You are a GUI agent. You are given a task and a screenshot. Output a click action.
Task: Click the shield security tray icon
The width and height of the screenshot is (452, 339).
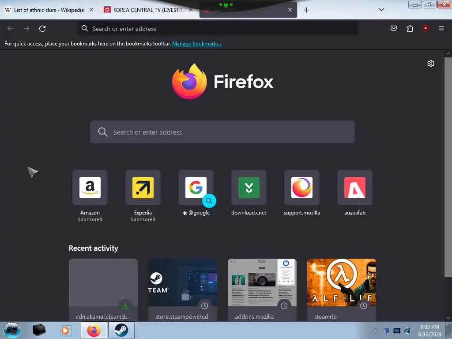point(386,331)
